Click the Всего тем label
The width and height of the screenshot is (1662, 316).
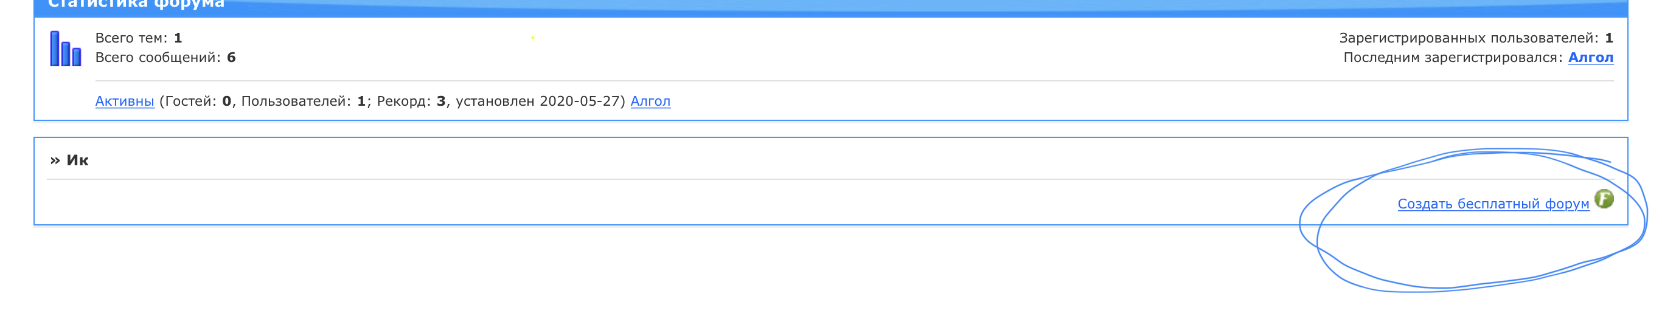click(131, 38)
